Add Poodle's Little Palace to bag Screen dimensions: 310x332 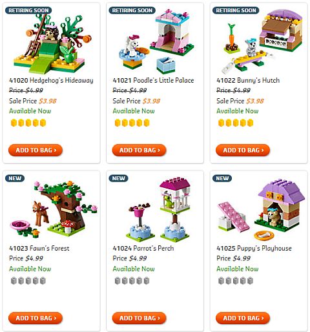coord(139,150)
